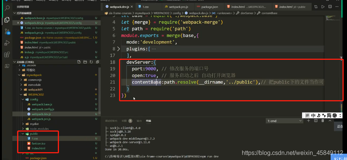Add a new terminal with the plus icon
The height and width of the screenshot is (160, 347).
[x=309, y=121]
